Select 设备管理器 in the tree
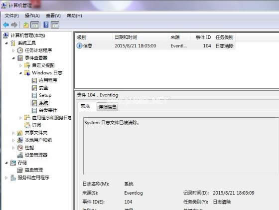 coord(36,155)
